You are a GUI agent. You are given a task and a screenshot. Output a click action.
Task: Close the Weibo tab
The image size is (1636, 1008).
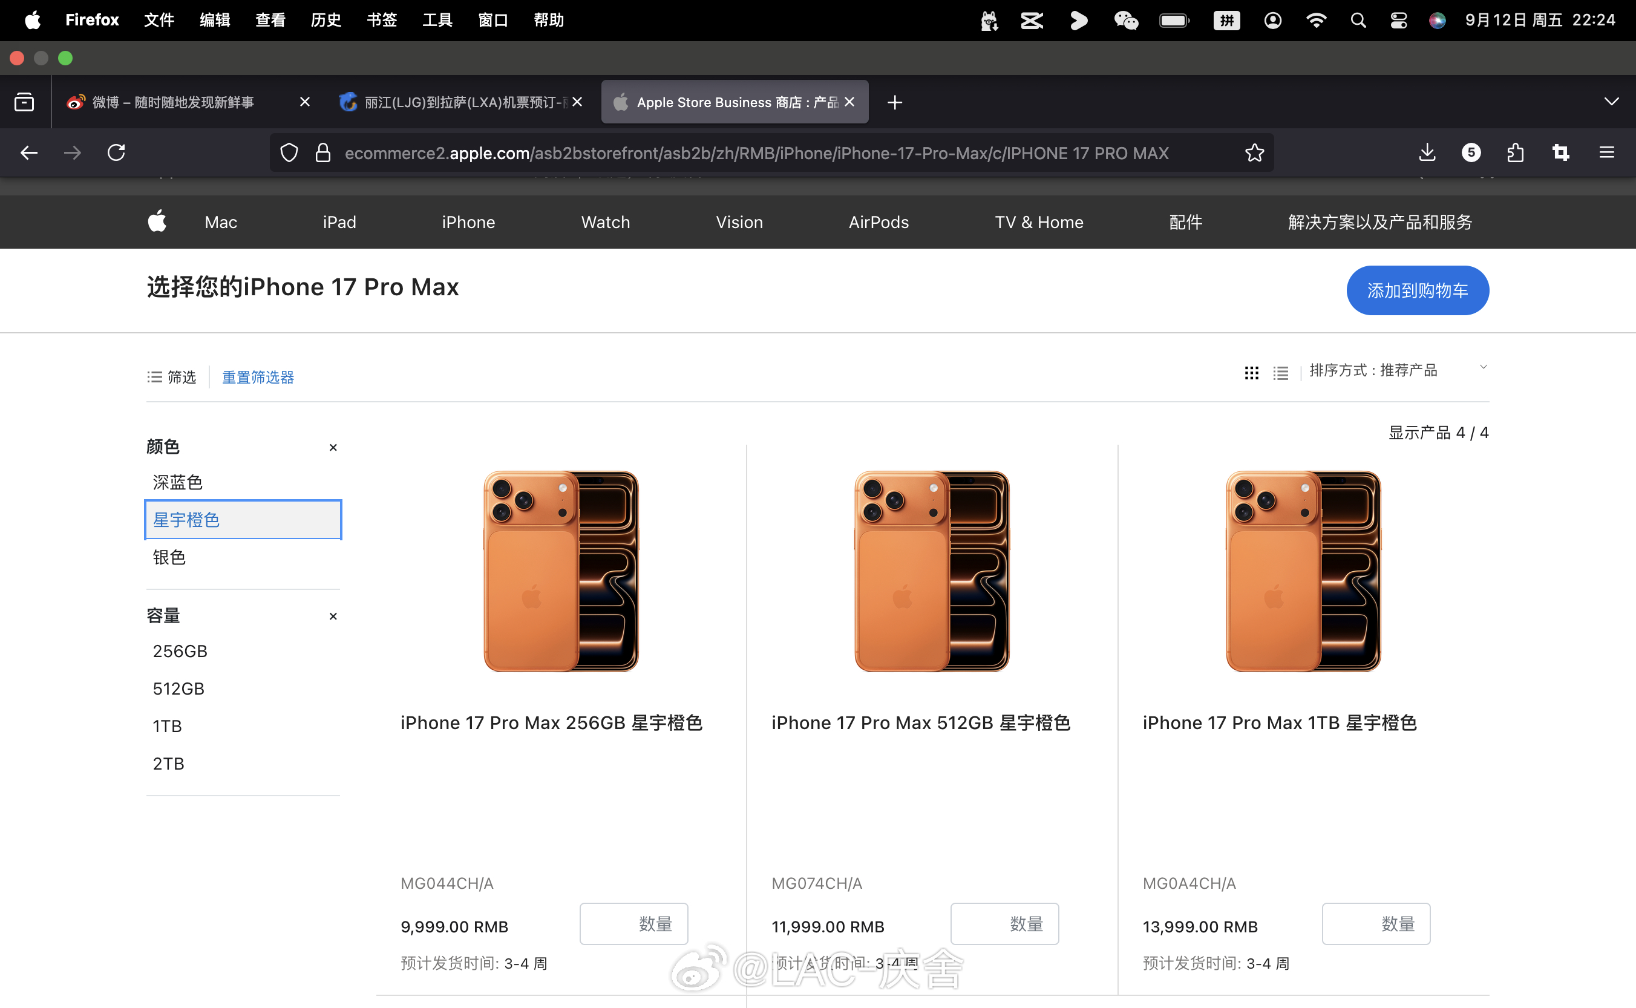[x=305, y=102]
